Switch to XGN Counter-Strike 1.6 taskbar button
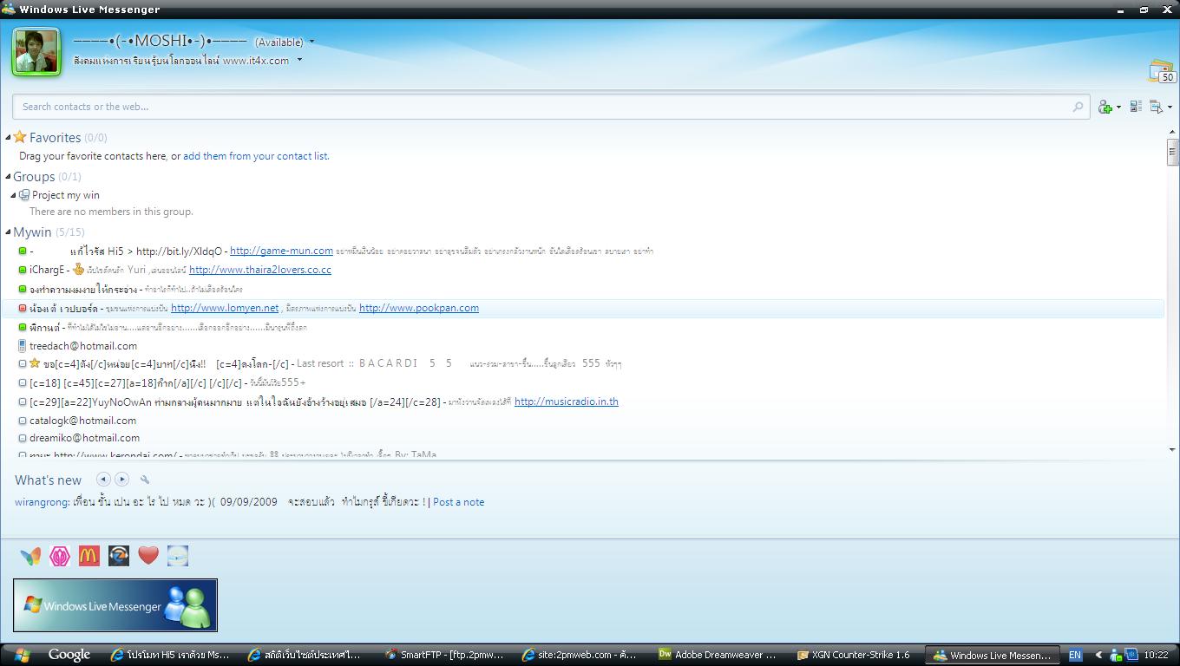This screenshot has width=1180, height=666. coord(855,655)
